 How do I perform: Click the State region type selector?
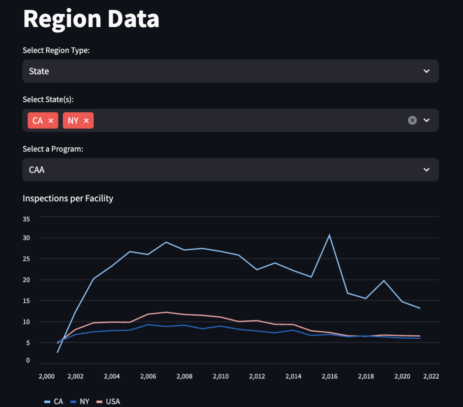click(224, 71)
